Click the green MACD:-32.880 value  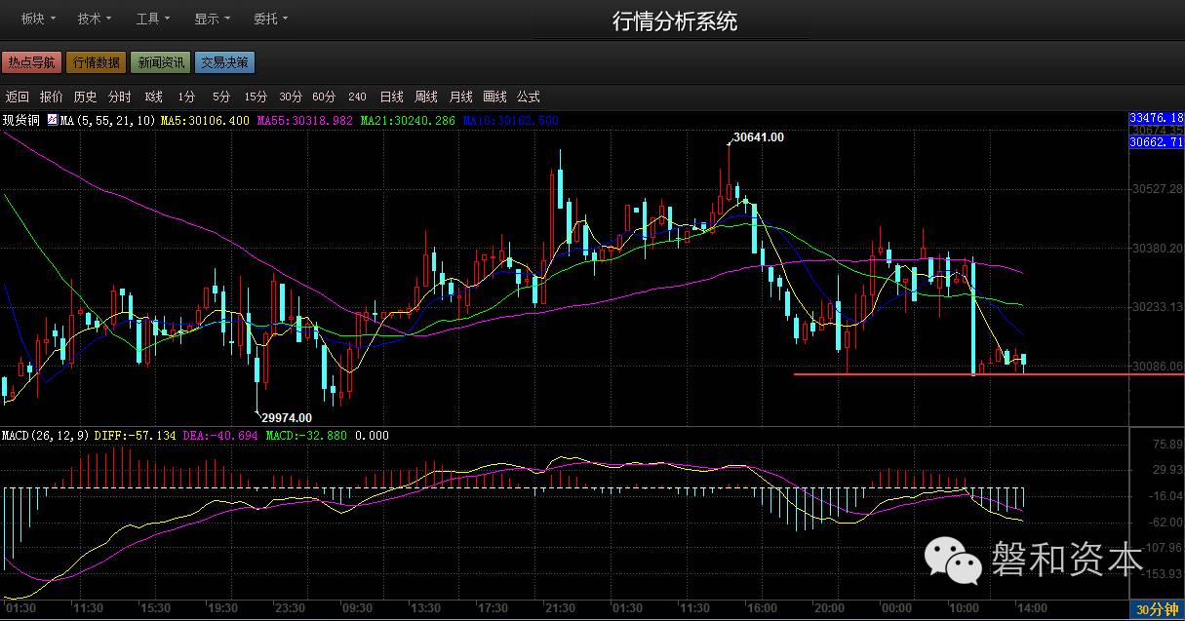pyautogui.click(x=306, y=436)
